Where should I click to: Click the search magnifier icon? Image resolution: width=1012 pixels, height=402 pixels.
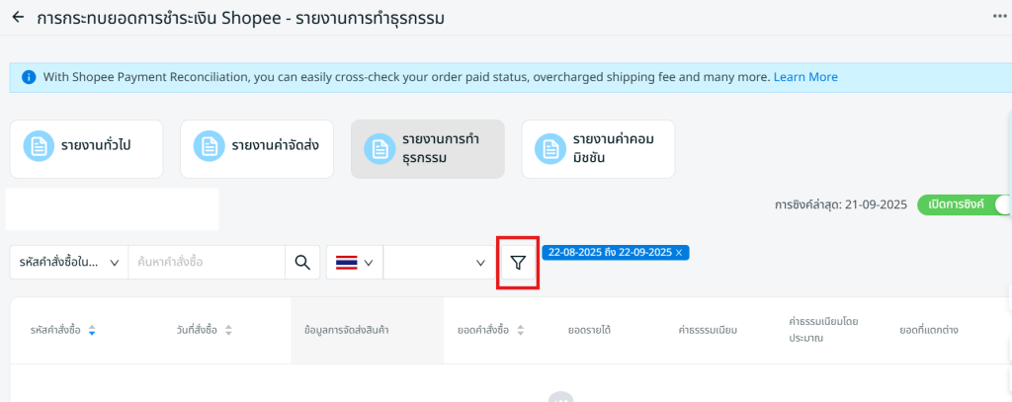tap(301, 263)
